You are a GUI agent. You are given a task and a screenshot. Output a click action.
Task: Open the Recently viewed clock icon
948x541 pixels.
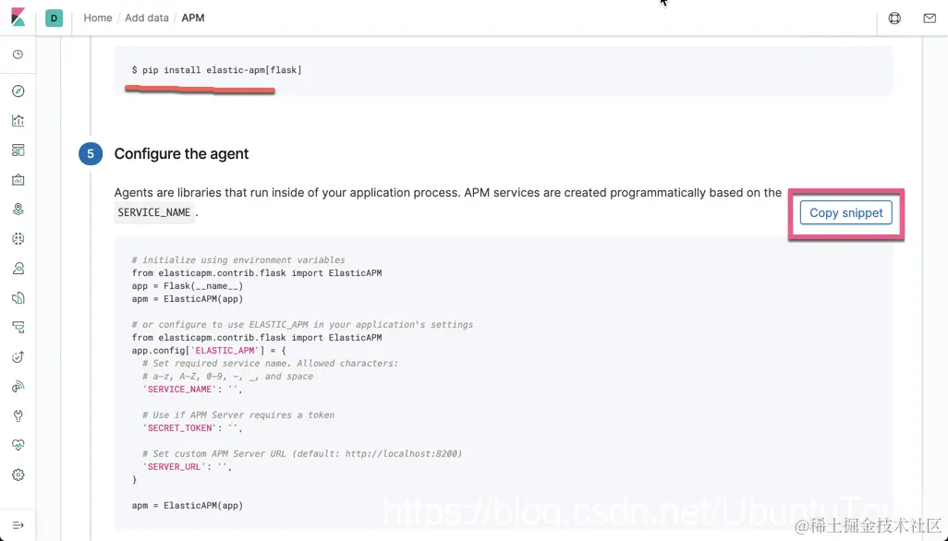click(18, 54)
